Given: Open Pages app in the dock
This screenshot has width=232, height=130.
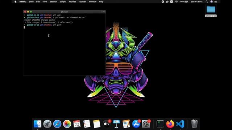Looking at the screenshot, I should point(126,124).
